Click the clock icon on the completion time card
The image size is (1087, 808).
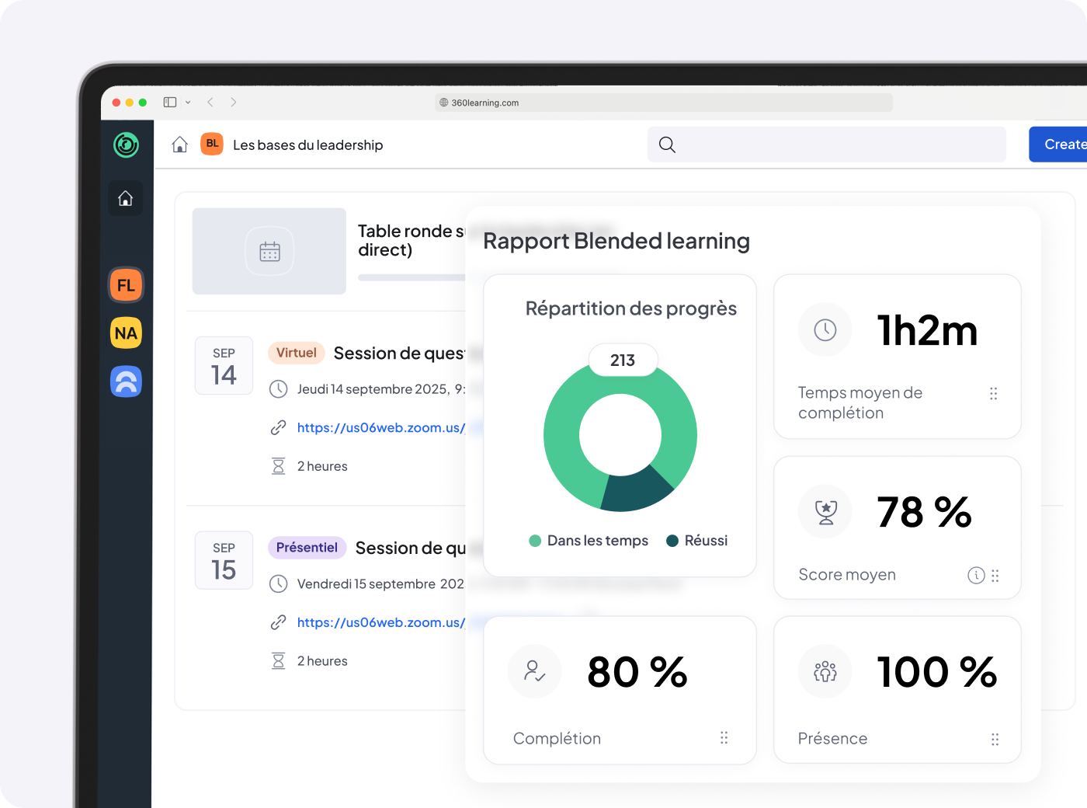825,329
